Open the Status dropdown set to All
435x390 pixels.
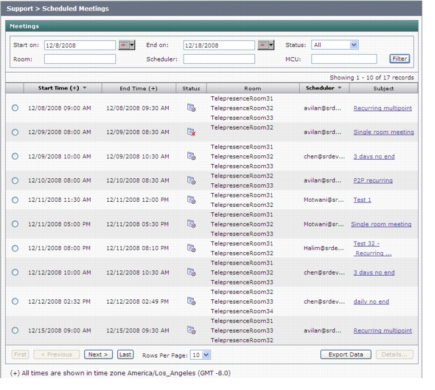point(335,45)
